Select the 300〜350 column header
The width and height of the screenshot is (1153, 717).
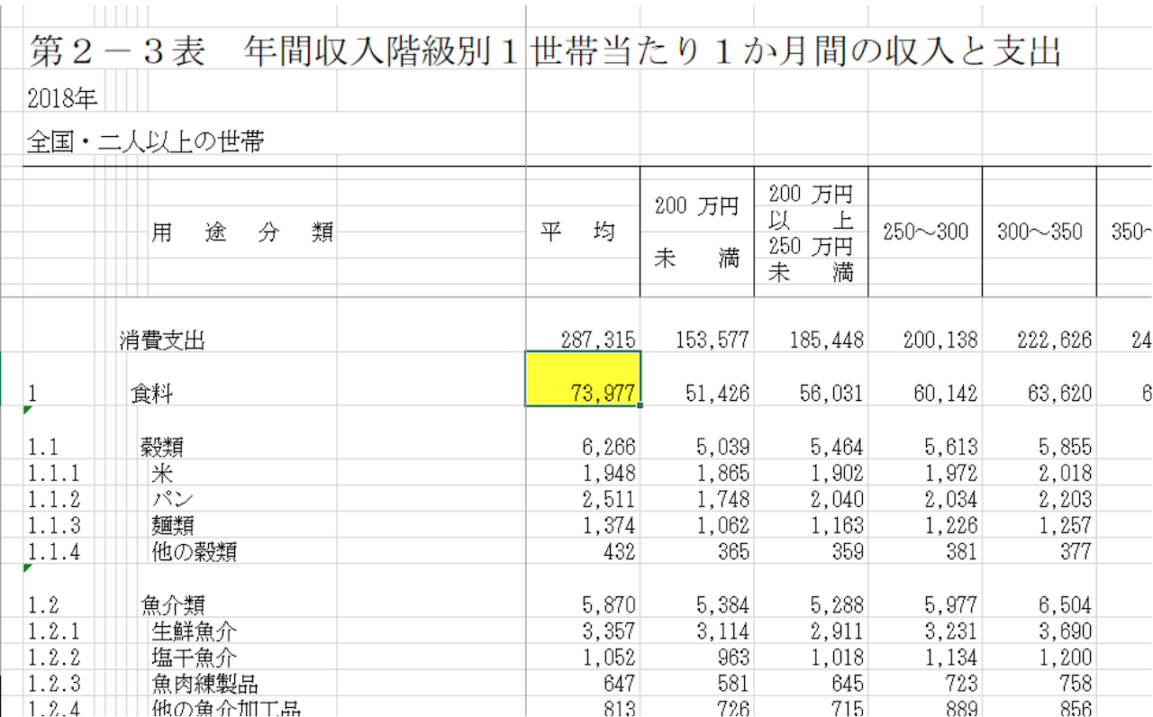(x=1040, y=232)
